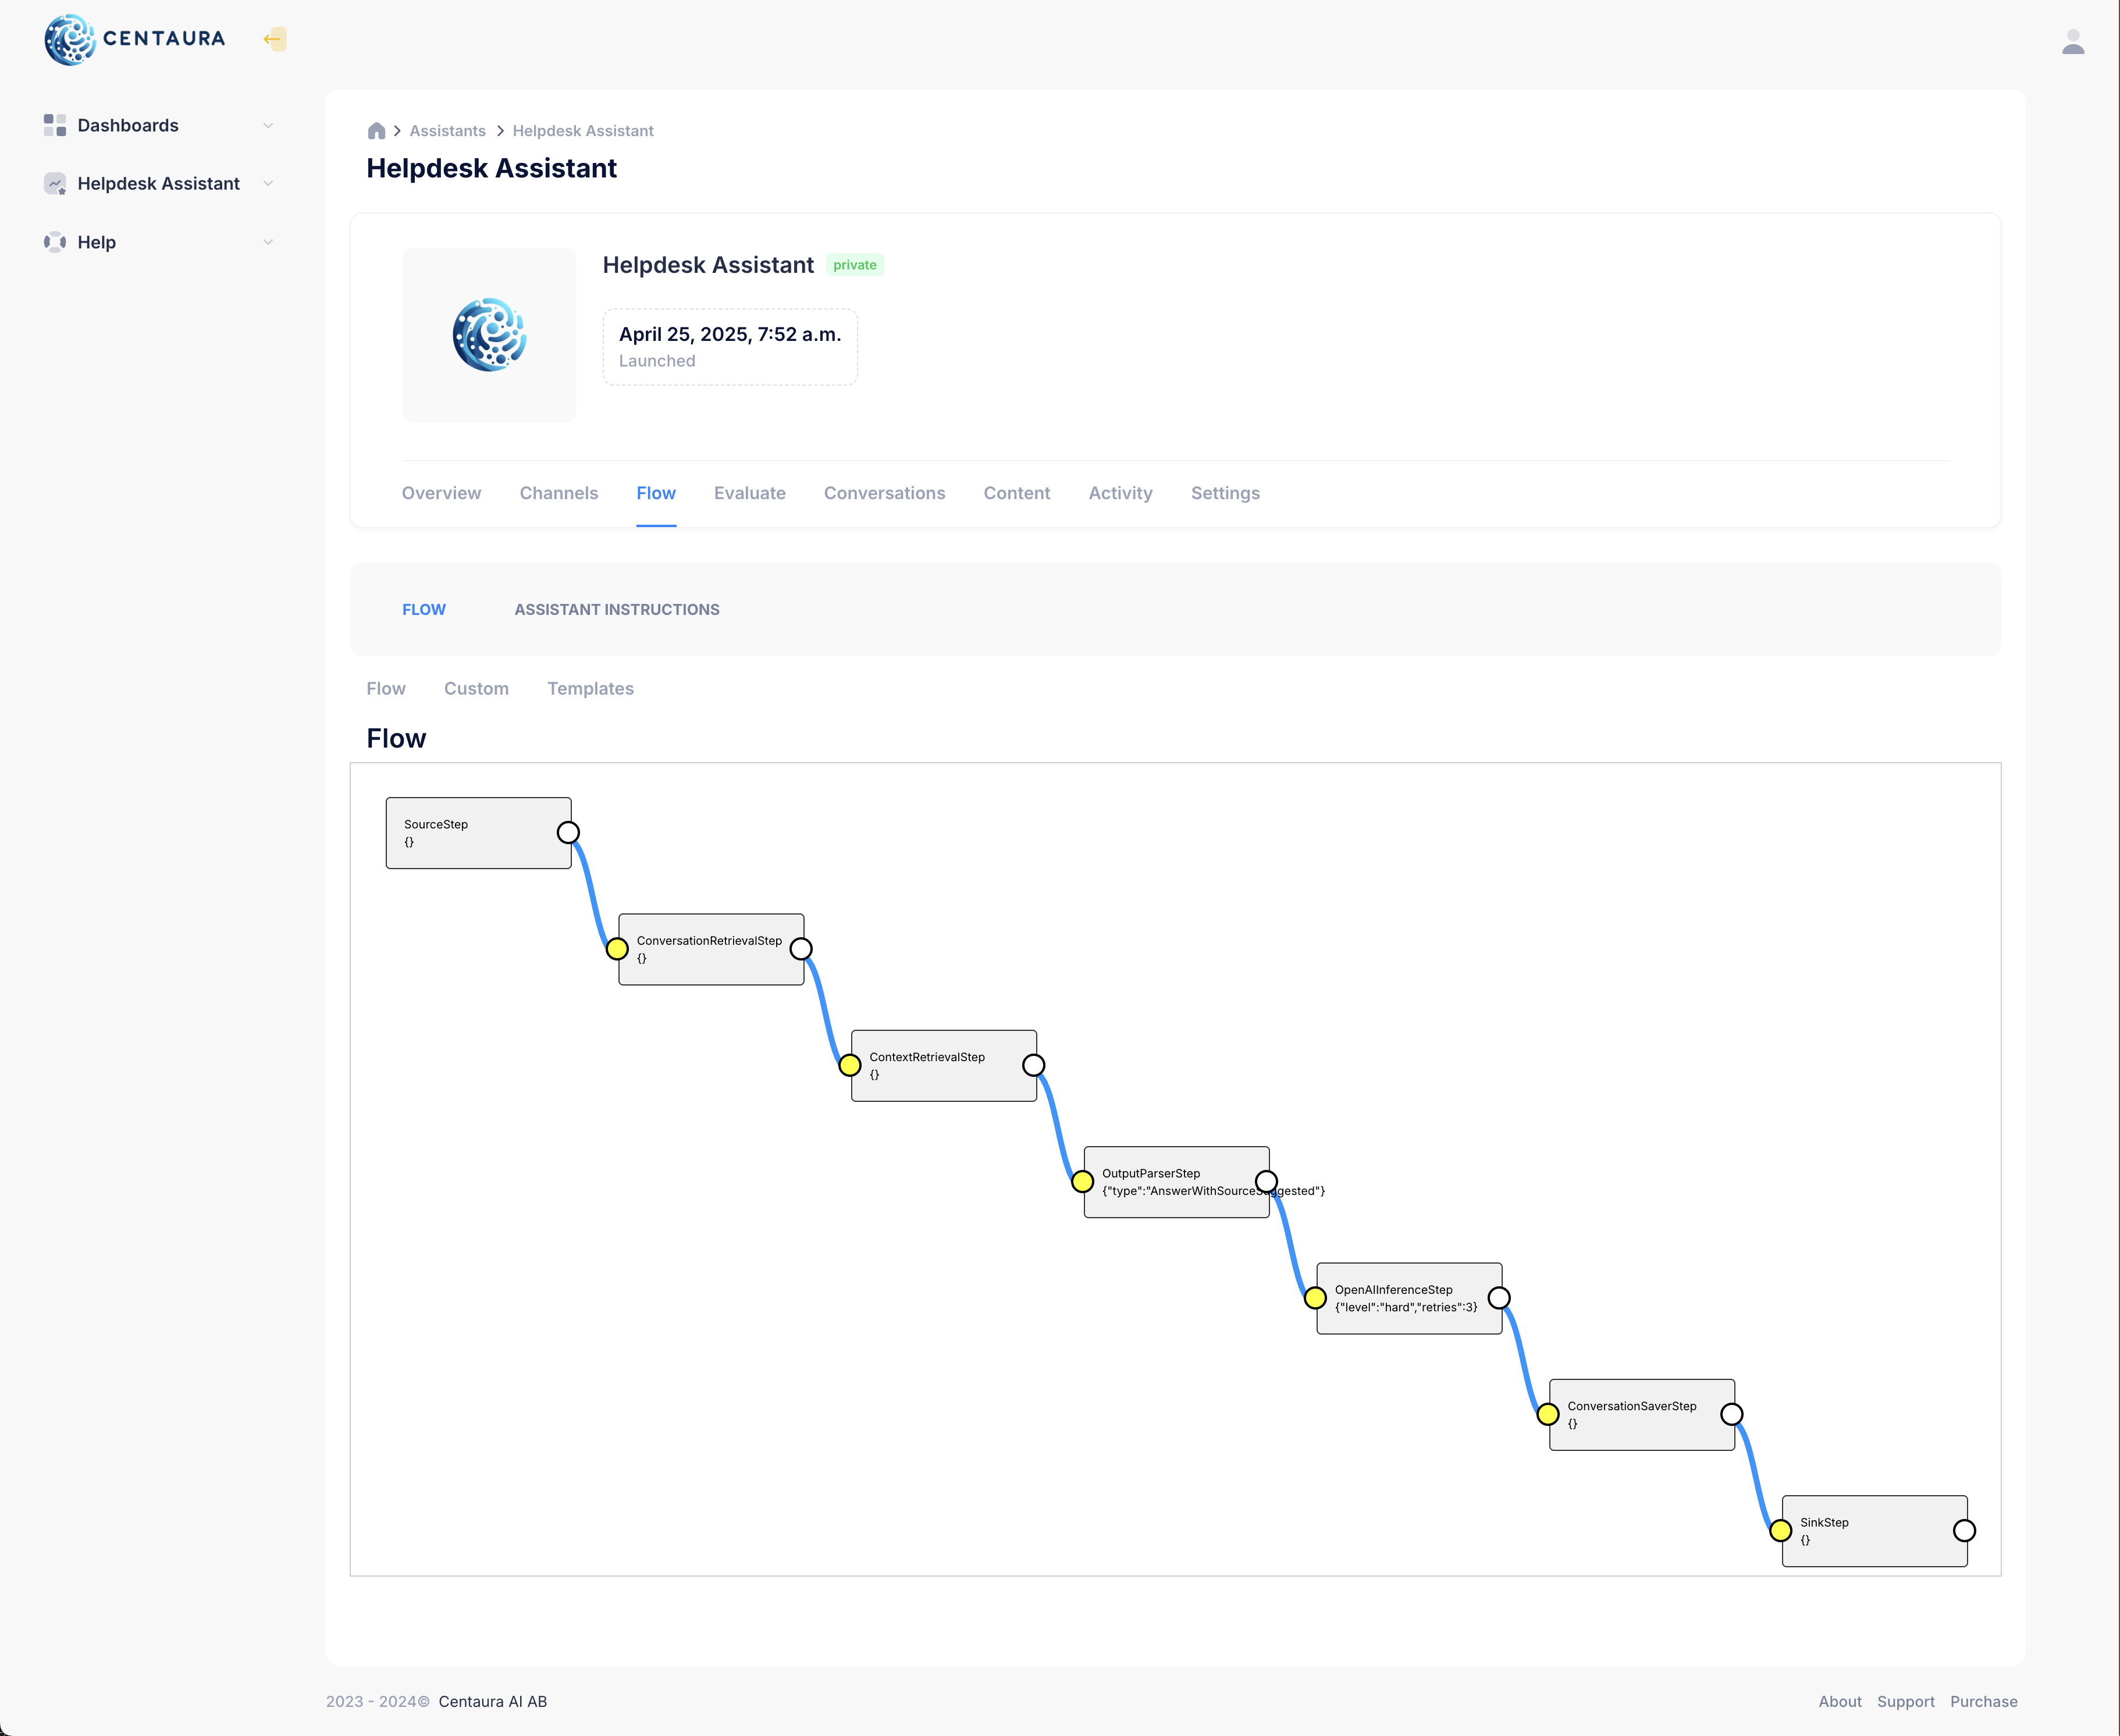Switch to the Settings tab
Image resolution: width=2120 pixels, height=1736 pixels.
click(1225, 493)
